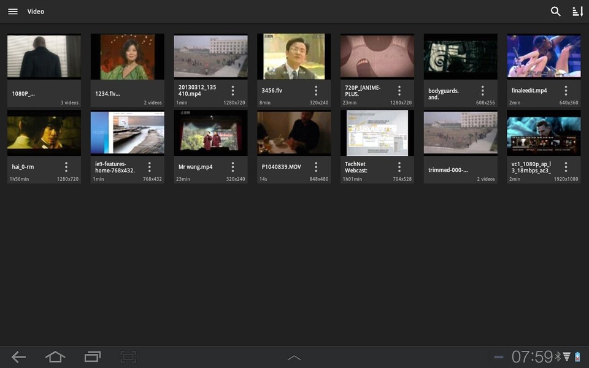Play the TechNet Webcast: thumbnail
The height and width of the screenshot is (368, 589).
coord(377,133)
